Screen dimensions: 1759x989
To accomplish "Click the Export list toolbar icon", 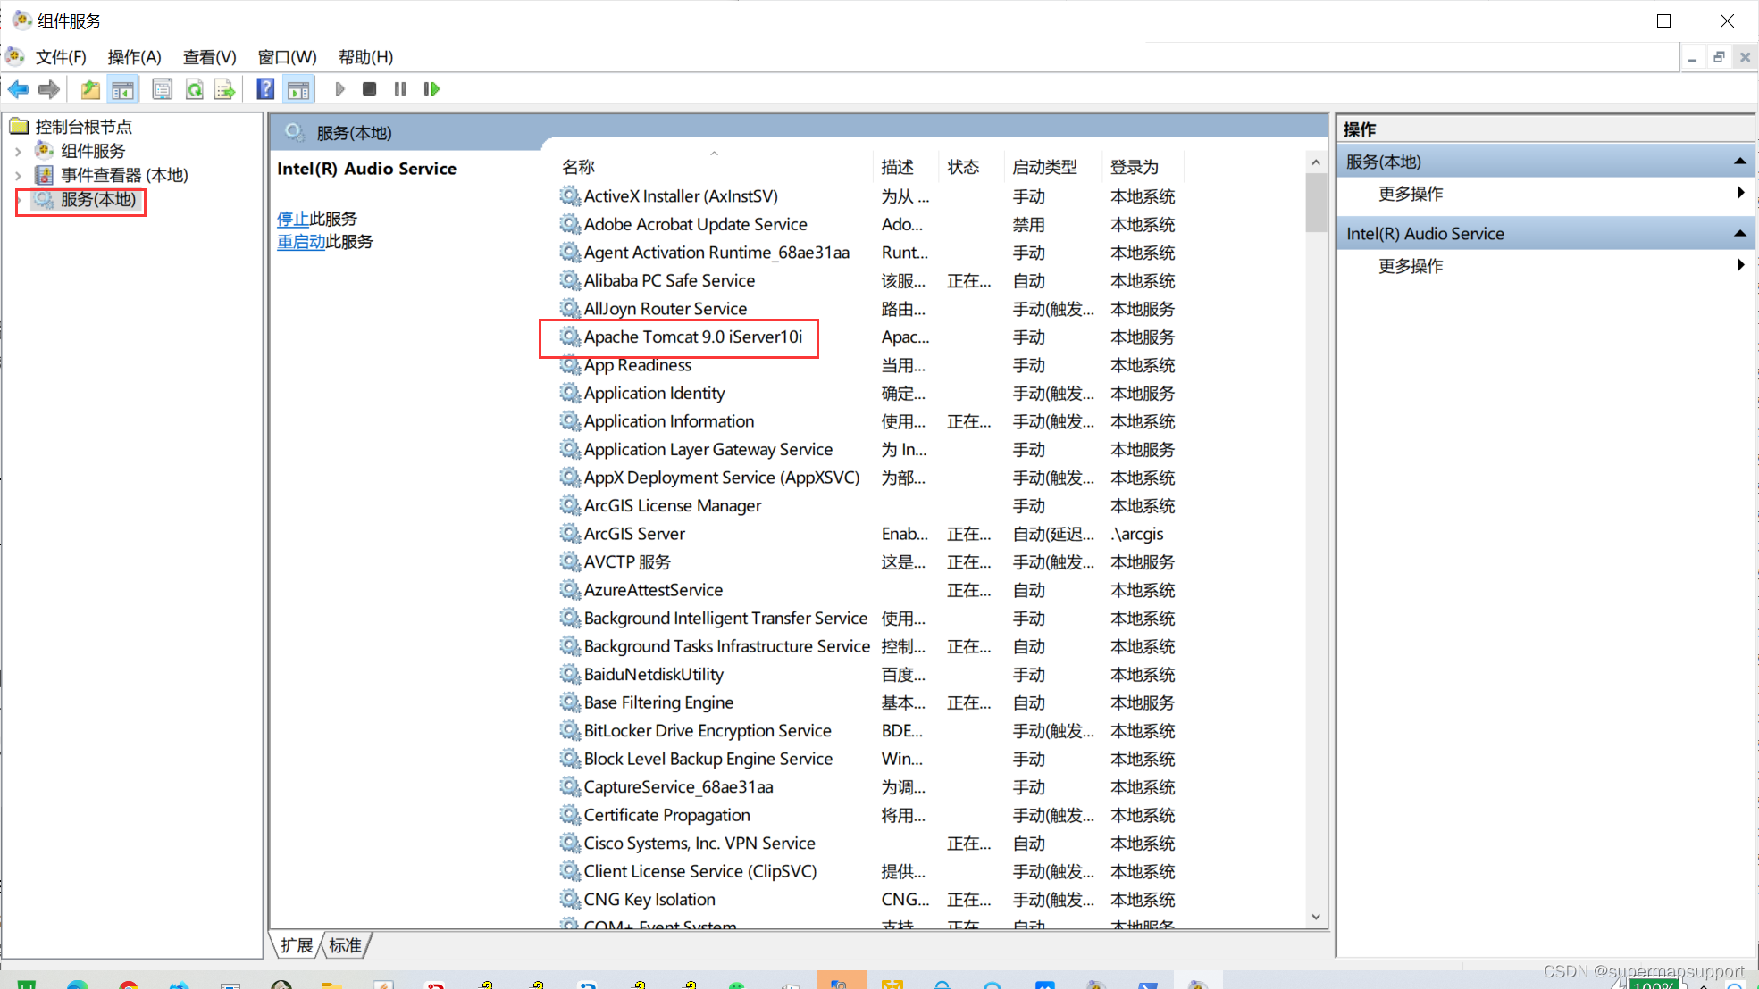I will [224, 89].
